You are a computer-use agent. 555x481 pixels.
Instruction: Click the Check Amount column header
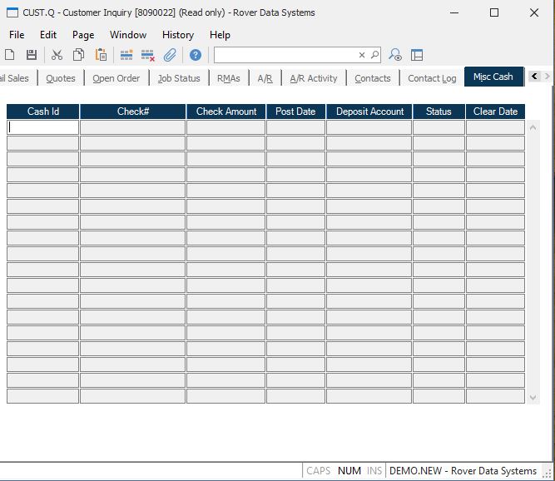coord(226,112)
